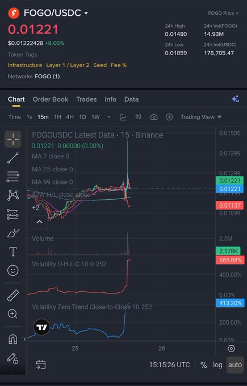Select the text annotation tool
This screenshot has width=247, height=386.
click(x=13, y=251)
